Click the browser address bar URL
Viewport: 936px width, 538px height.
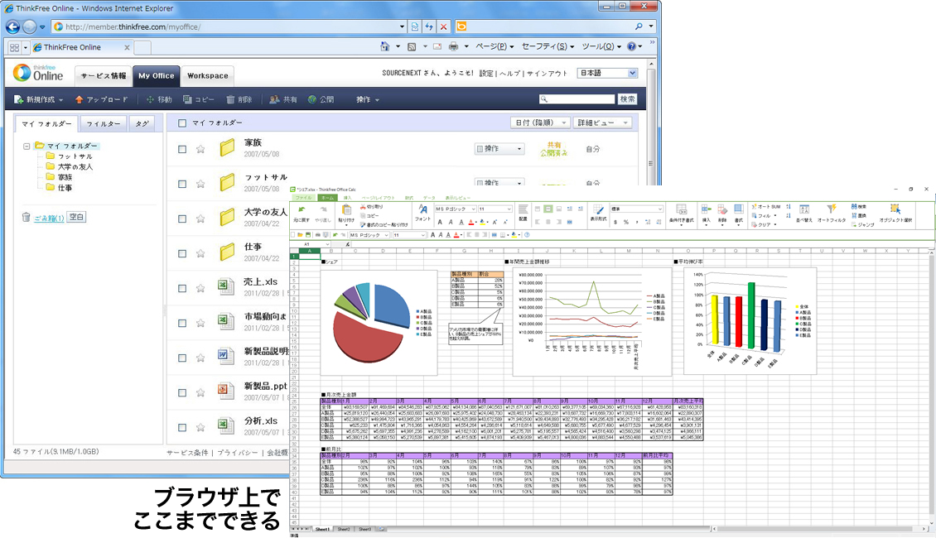(133, 26)
